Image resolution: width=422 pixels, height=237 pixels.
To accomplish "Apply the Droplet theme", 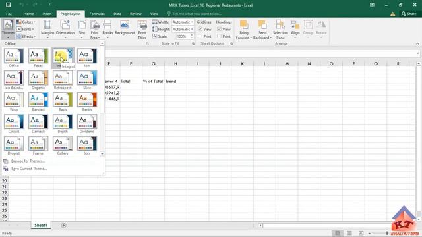I will point(14,145).
